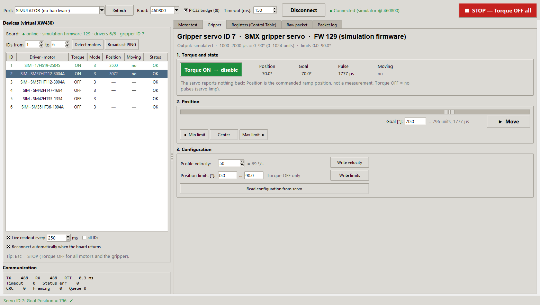
Task: Open the Baud rate dropdown arrow
Action: (x=177, y=10)
